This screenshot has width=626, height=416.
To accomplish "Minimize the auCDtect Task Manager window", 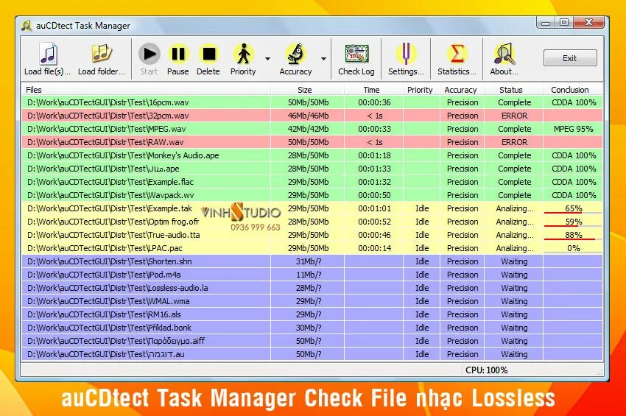I will [546, 23].
